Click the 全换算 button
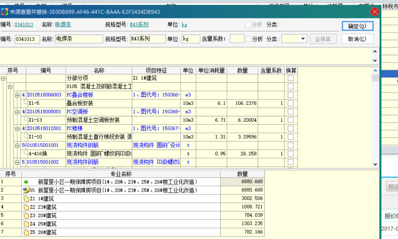Image resolution: width=398 pixels, height=239 pixels. [x=323, y=39]
